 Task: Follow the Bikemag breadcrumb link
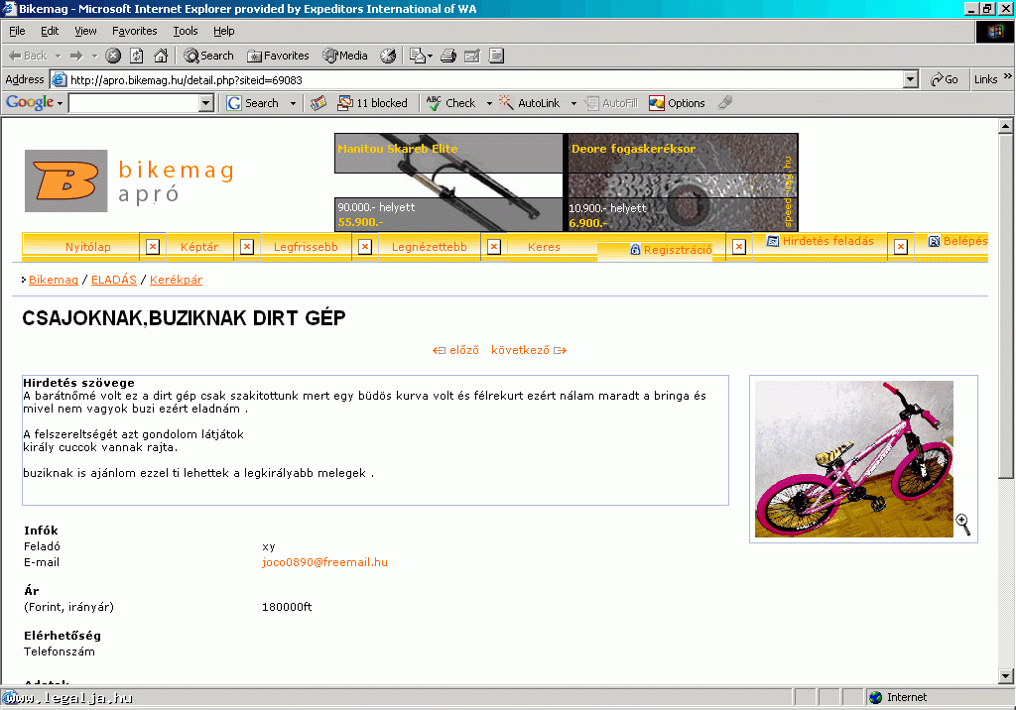point(54,280)
